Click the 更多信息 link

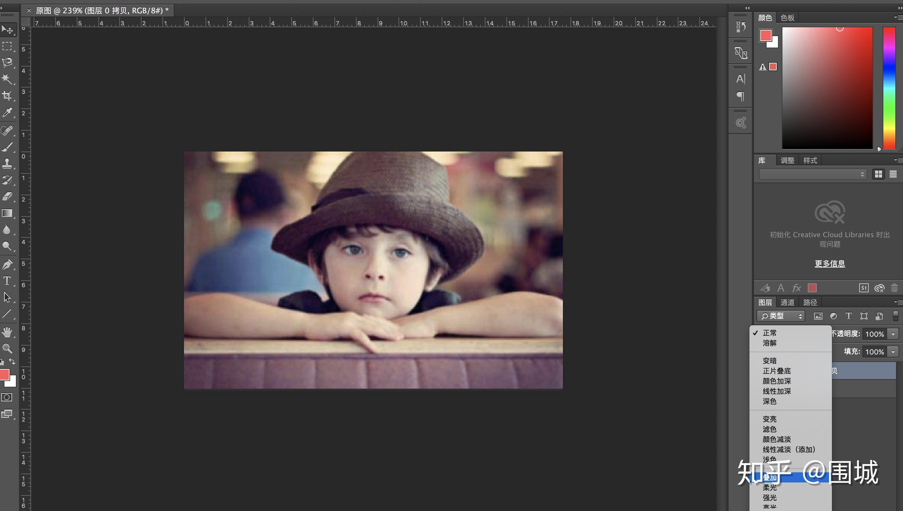click(830, 263)
